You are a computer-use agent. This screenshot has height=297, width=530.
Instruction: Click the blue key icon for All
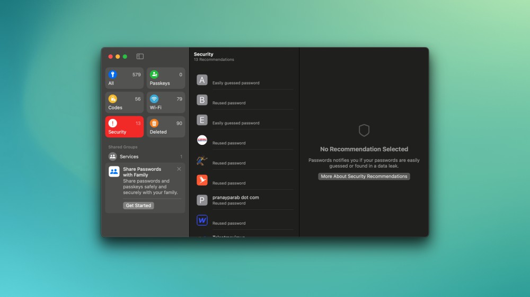[x=112, y=74]
